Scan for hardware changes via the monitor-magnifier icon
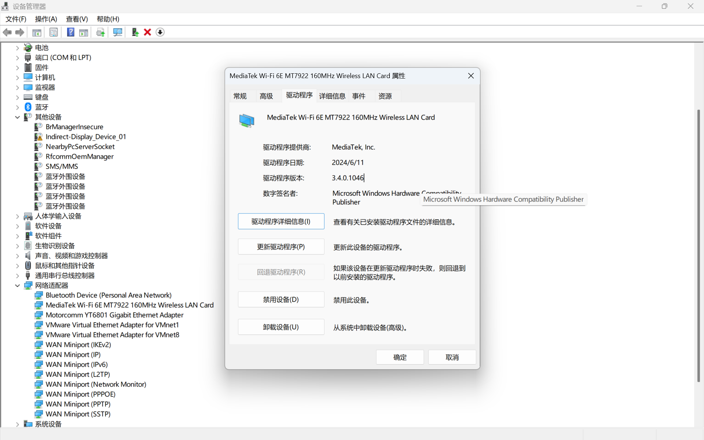The width and height of the screenshot is (704, 440). pos(118,32)
